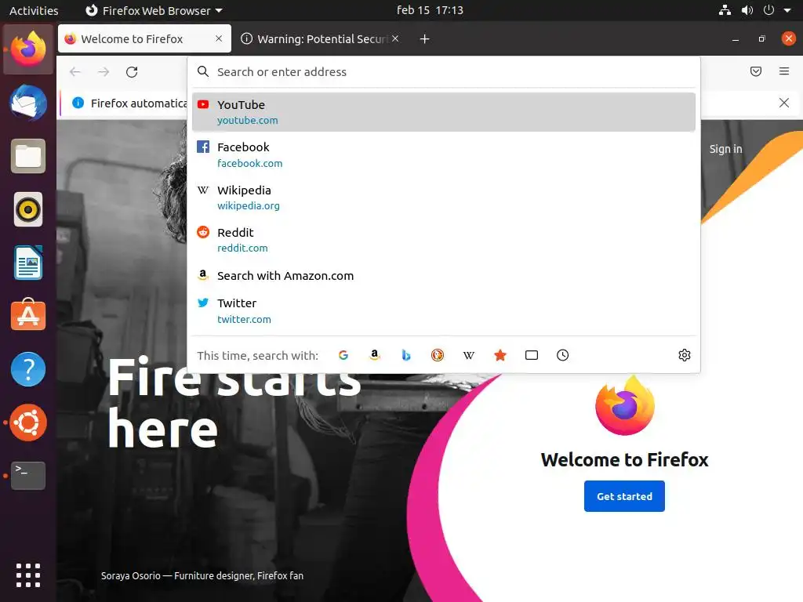Search with Bing one-off search icon
Screen dimensions: 803x602
click(405, 355)
